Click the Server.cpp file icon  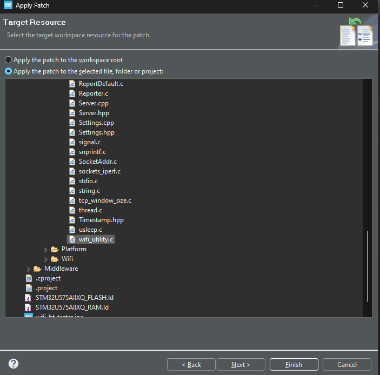[72, 103]
